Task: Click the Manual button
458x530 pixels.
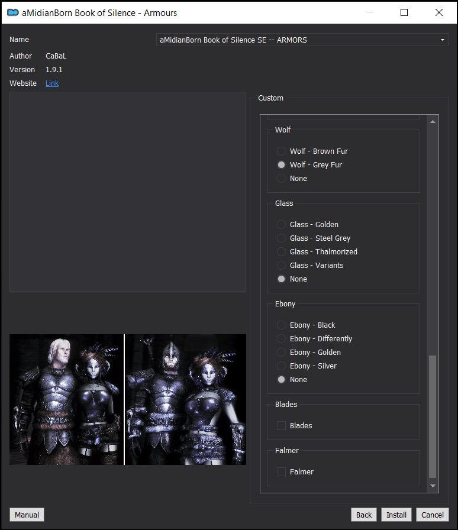Action: [27, 515]
